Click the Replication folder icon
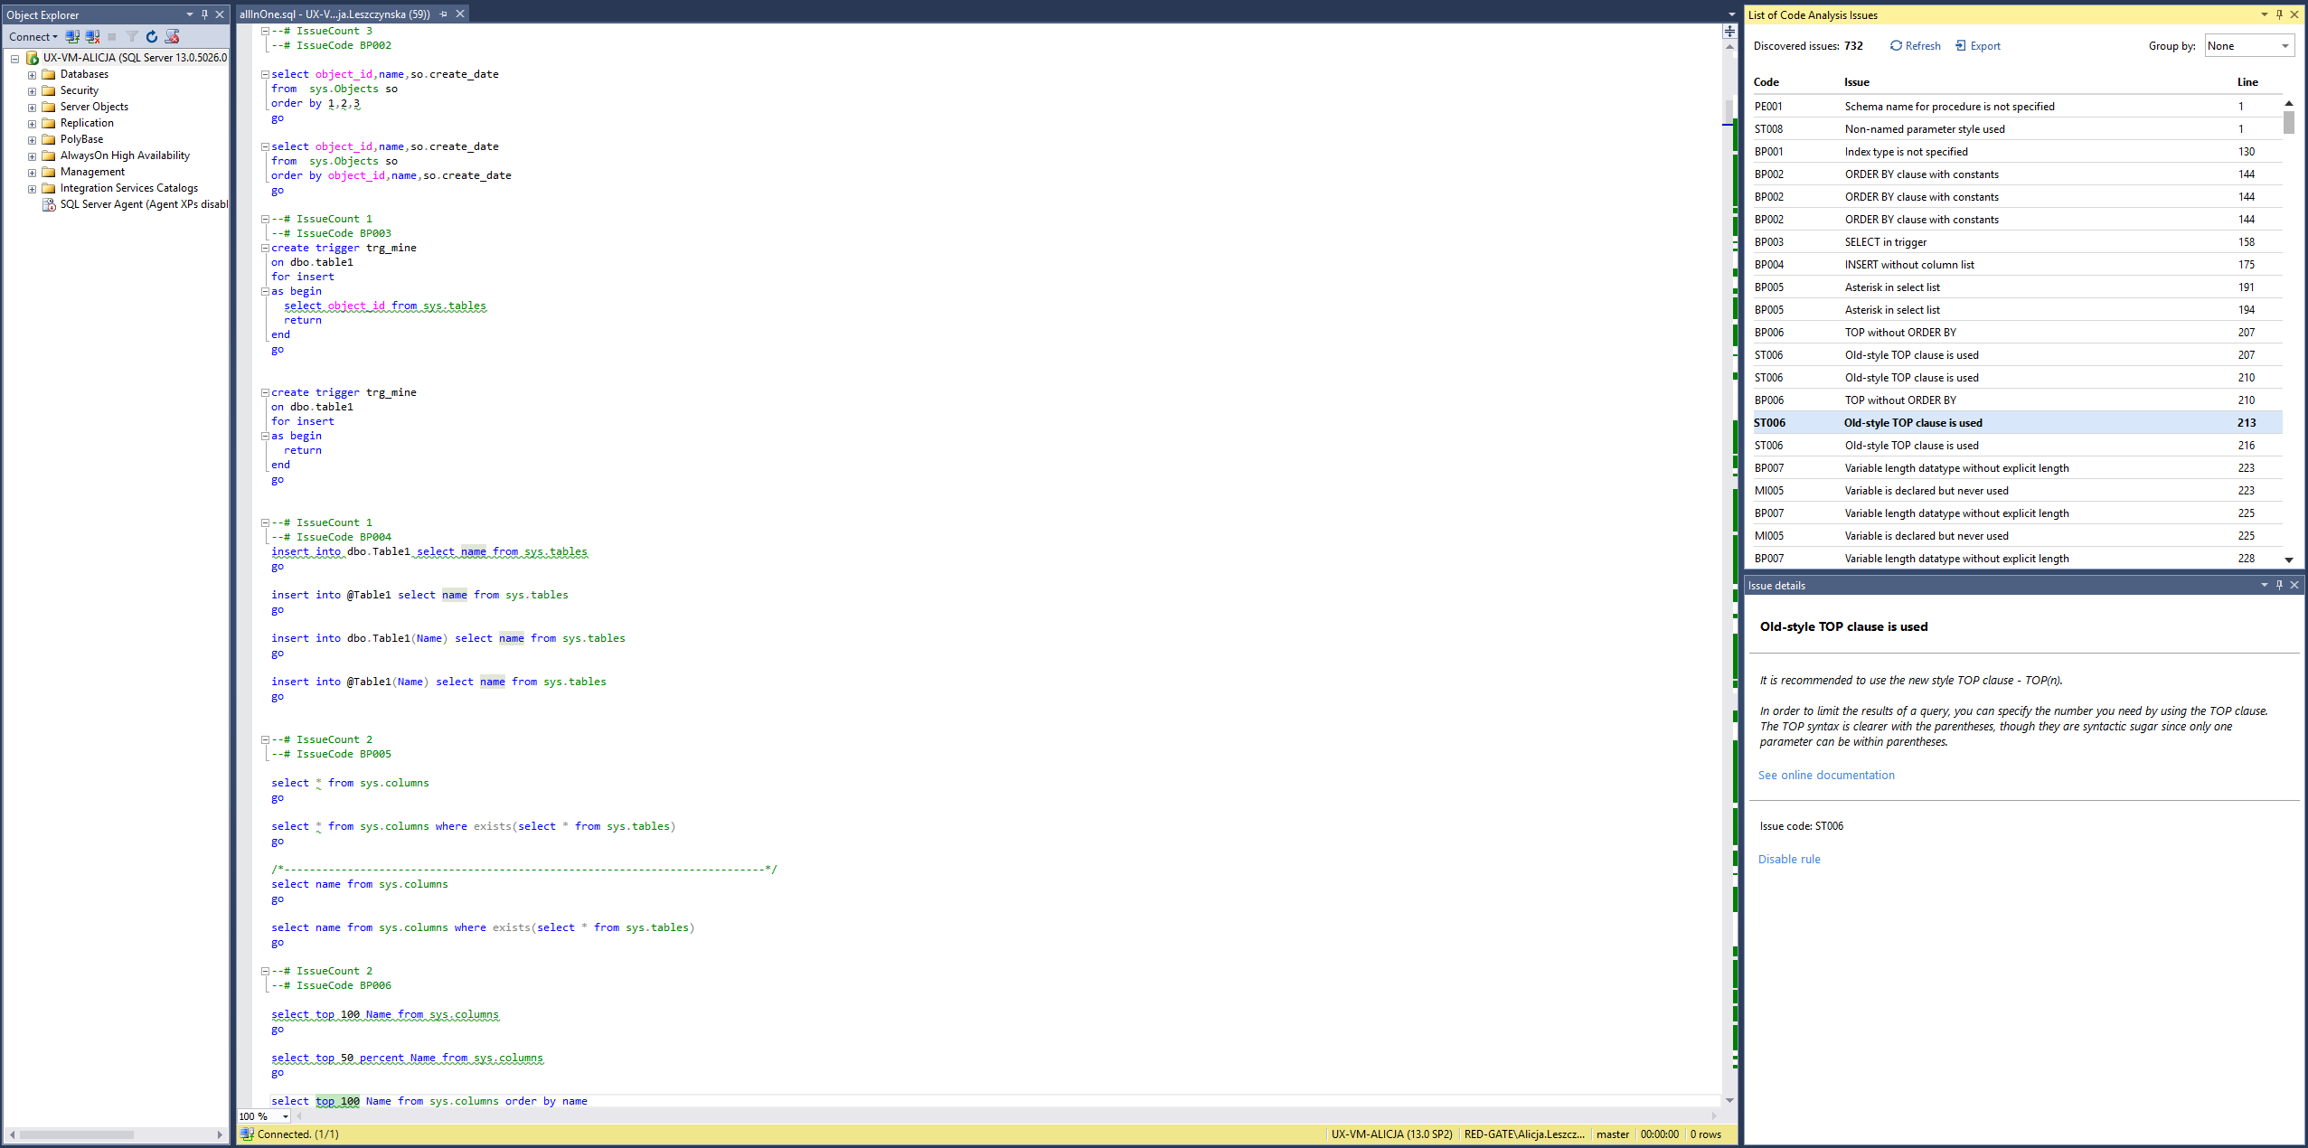This screenshot has width=2308, height=1148. pos(49,123)
